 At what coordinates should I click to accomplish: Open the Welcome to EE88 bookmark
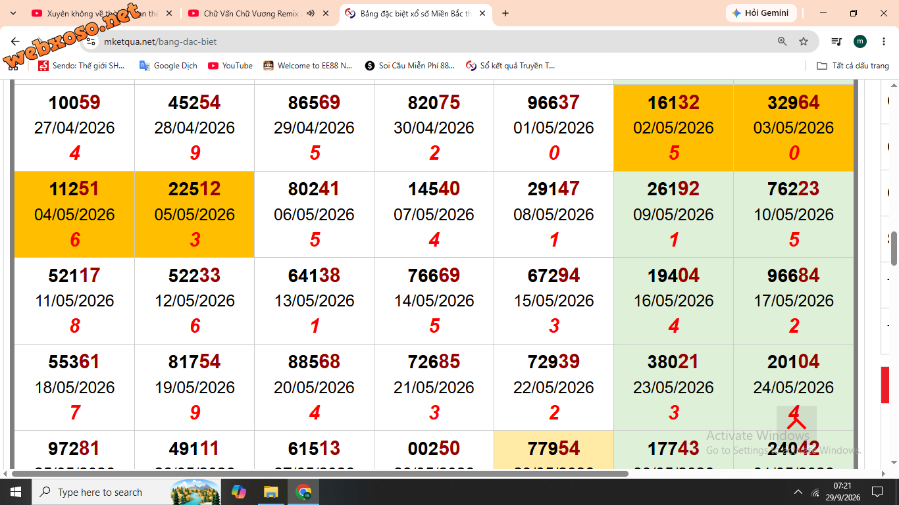pos(308,66)
